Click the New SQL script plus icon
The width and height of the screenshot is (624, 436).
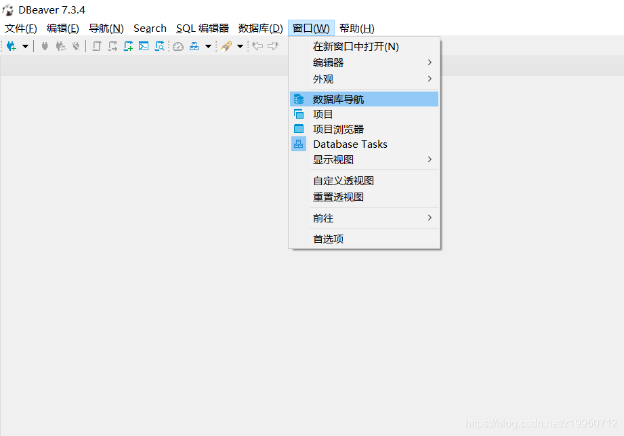pyautogui.click(x=128, y=46)
